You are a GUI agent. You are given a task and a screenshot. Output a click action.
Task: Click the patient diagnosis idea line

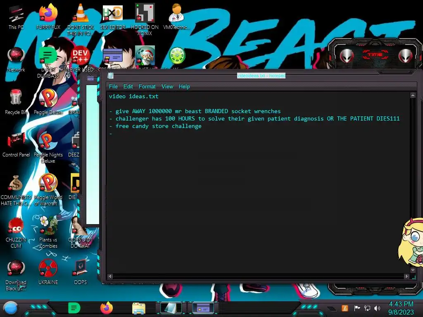tap(254, 118)
